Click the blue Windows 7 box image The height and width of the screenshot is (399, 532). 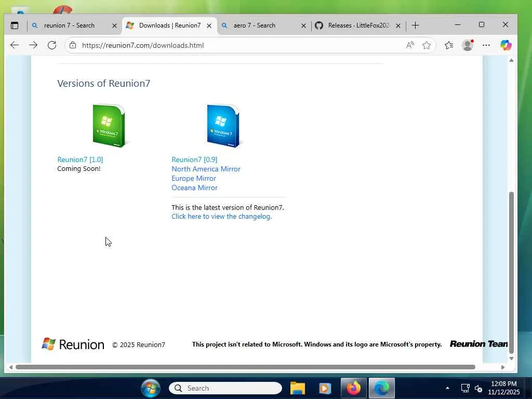223,126
